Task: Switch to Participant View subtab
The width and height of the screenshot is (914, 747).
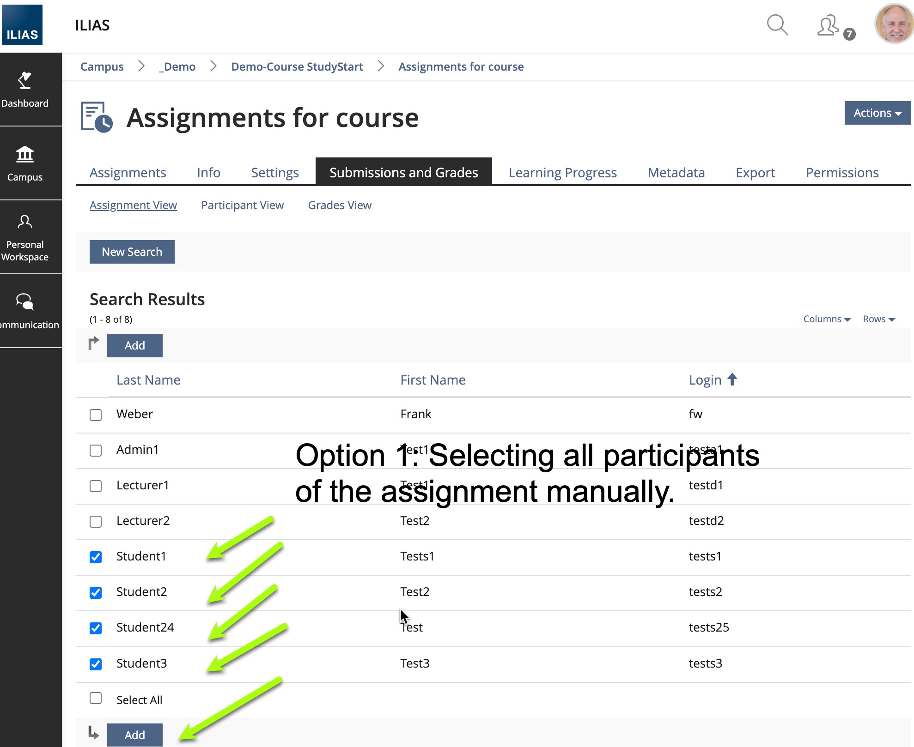Action: [x=242, y=205]
